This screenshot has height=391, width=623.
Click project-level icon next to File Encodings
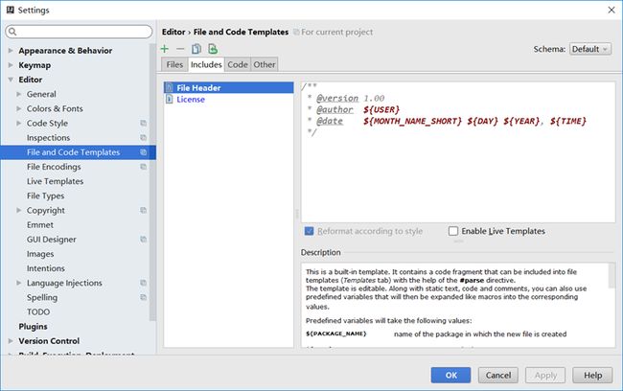144,167
